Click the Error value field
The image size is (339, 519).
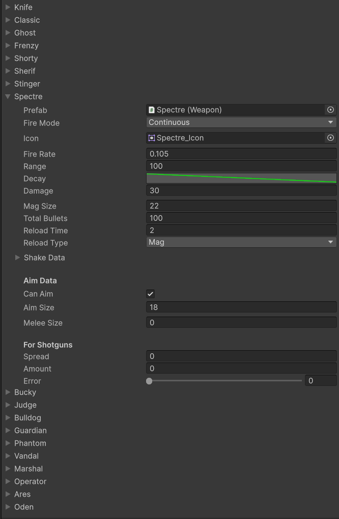tap(321, 381)
